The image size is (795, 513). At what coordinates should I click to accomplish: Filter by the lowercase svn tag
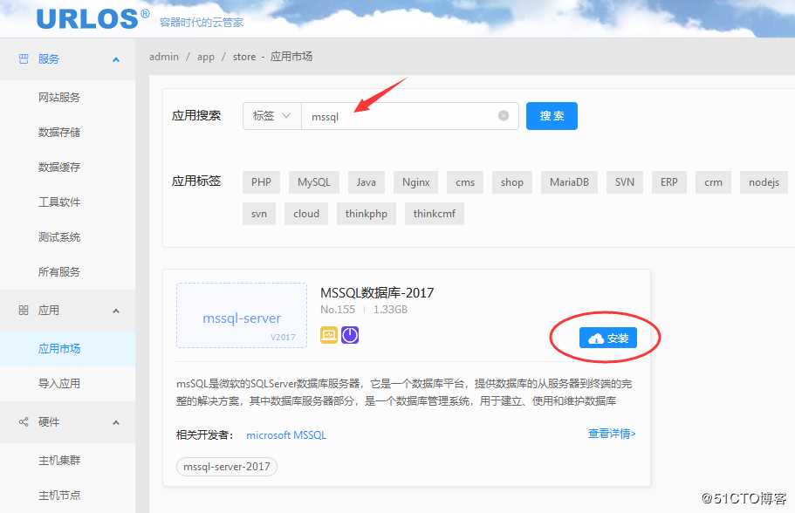[x=259, y=214]
